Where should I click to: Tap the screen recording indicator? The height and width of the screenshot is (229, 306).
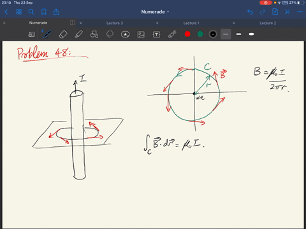tap(266, 3)
